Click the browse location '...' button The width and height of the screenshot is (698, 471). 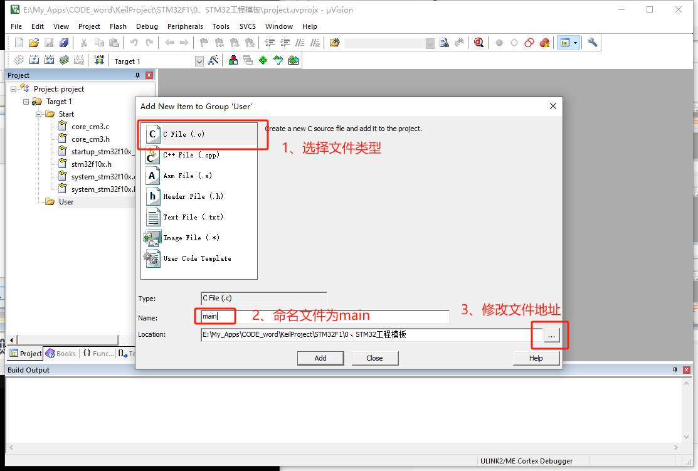click(551, 336)
